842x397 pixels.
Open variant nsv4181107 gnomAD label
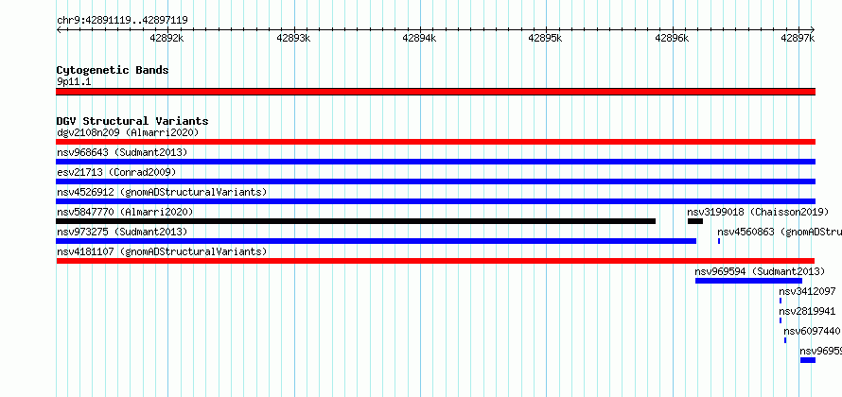point(162,251)
